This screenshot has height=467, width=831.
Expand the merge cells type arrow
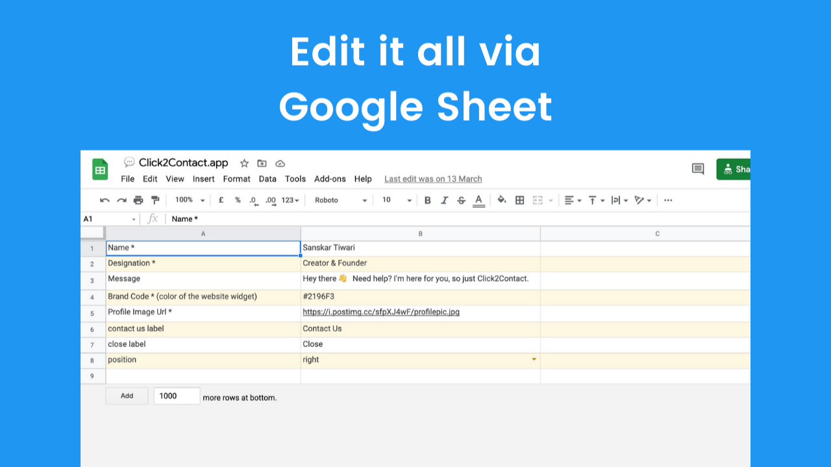click(x=551, y=200)
